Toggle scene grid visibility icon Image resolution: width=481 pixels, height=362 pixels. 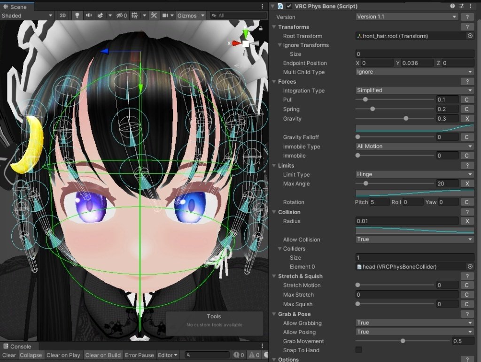(135, 15)
